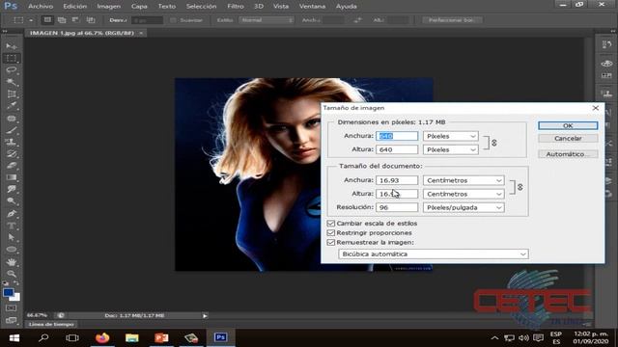This screenshot has width=618, height=347.
Task: Select the Path Selection tool
Action: 11,237
